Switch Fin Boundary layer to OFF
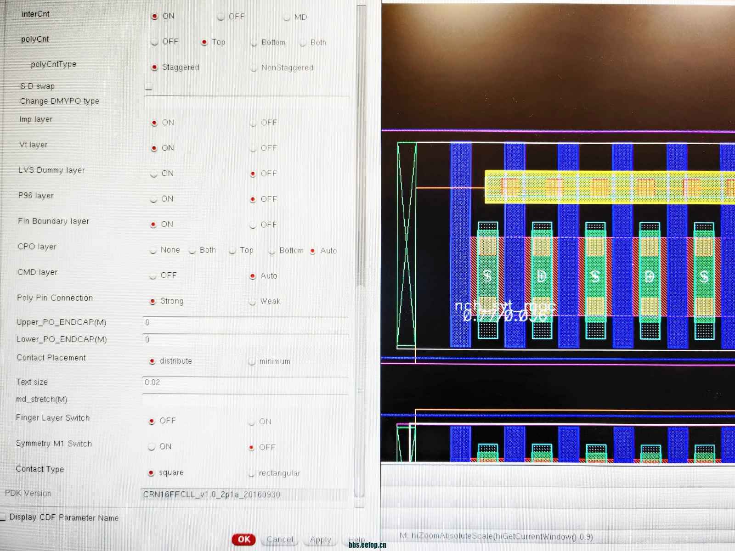The height and width of the screenshot is (551, 735). click(253, 225)
